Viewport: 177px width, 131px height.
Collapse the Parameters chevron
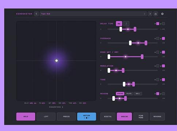(62, 107)
